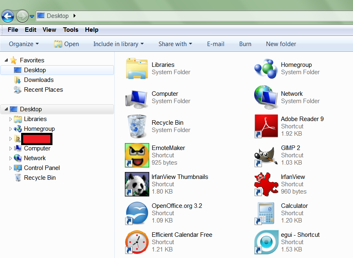Click the Burn toolbar button

click(x=245, y=44)
